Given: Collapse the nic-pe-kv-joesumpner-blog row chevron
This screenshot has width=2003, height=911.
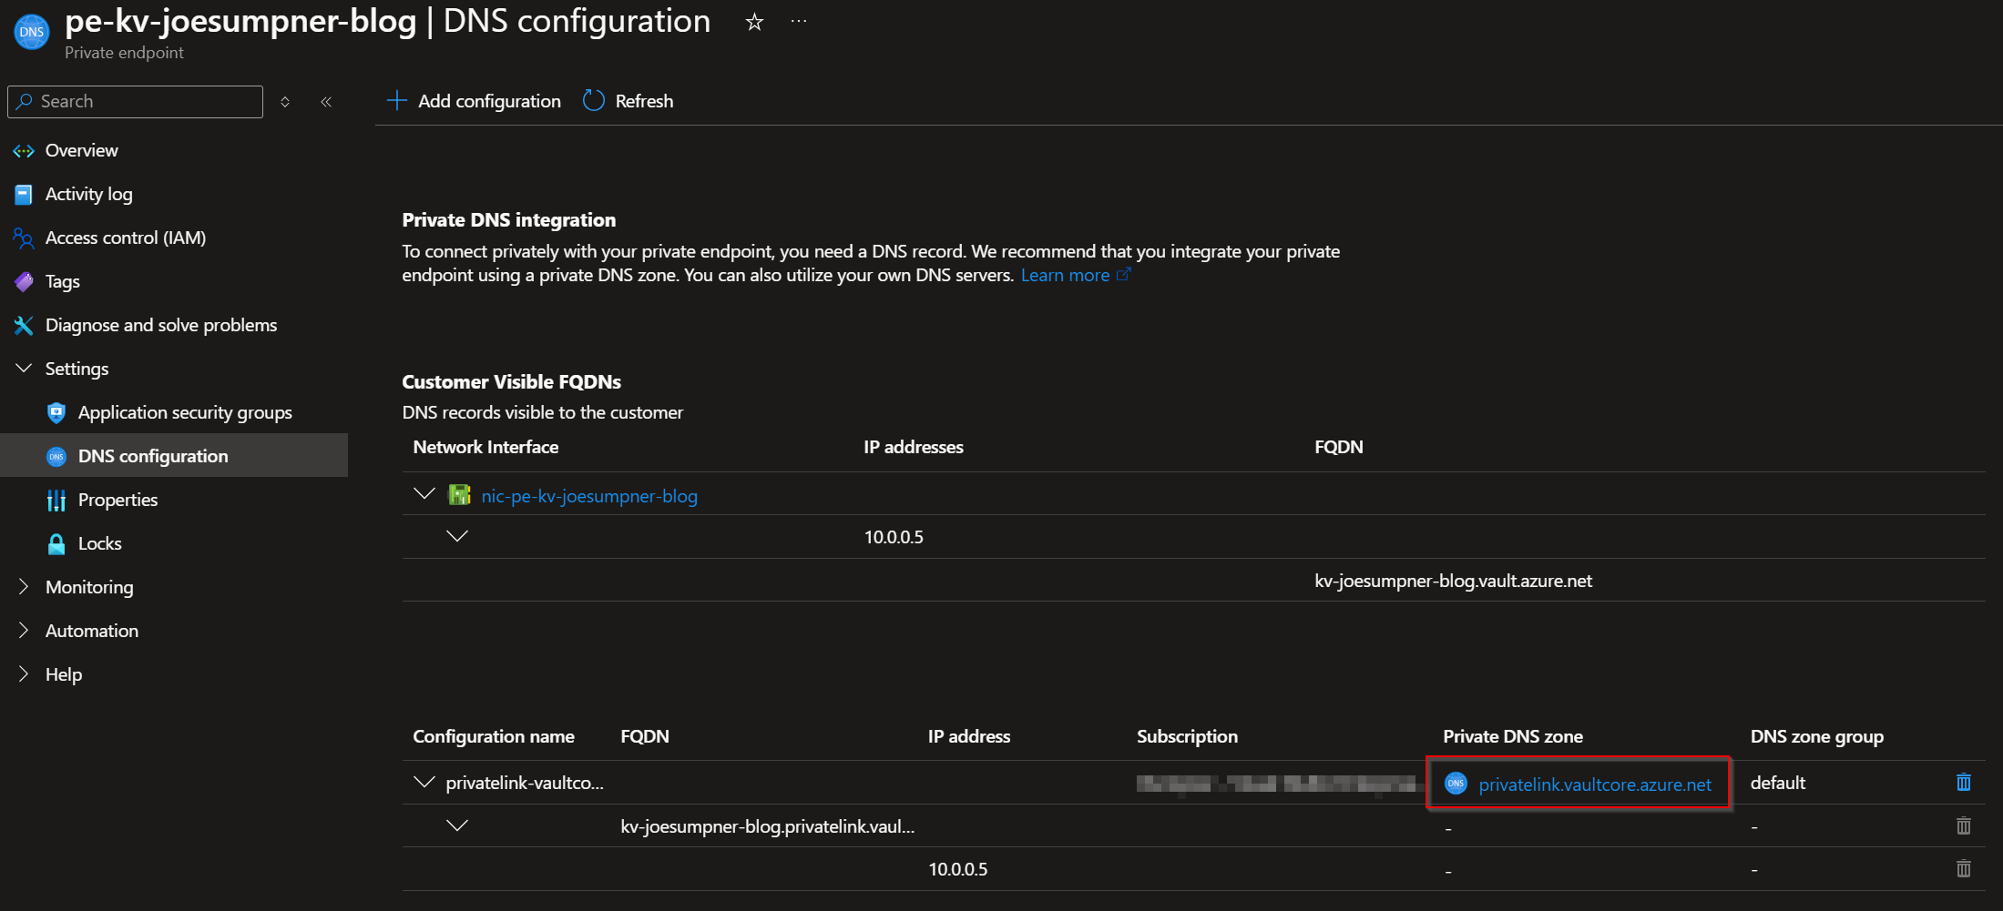Looking at the screenshot, I should [424, 494].
